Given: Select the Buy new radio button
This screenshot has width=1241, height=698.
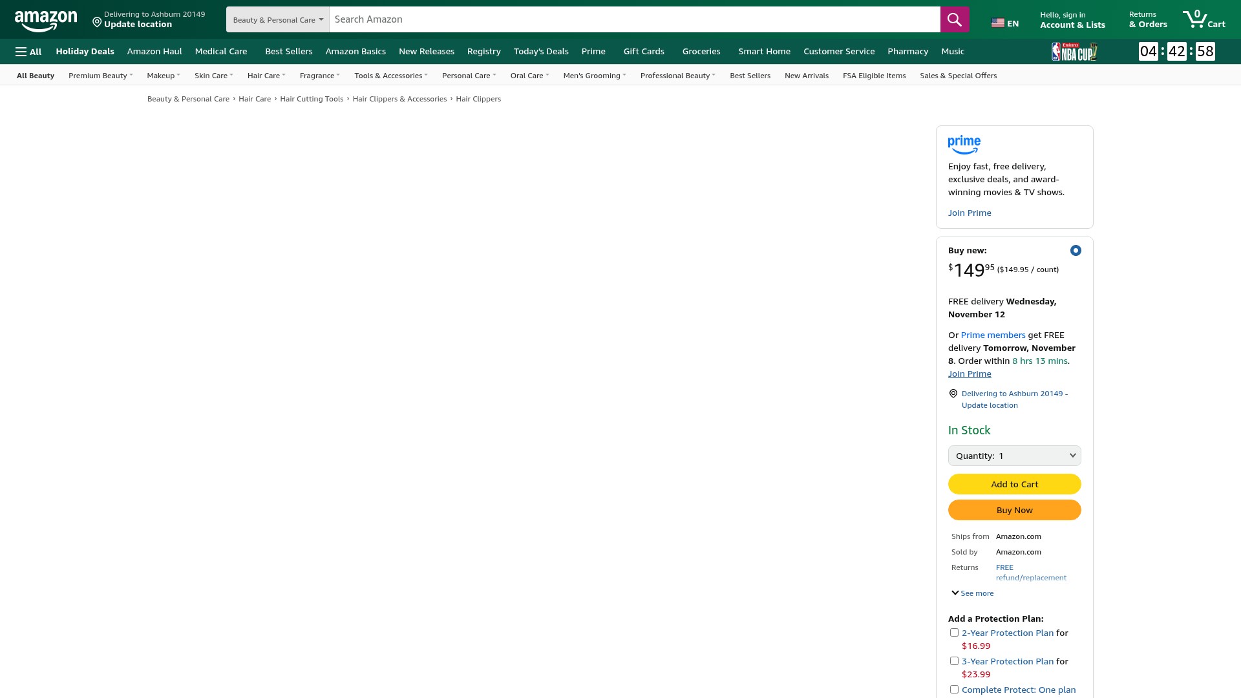Looking at the screenshot, I should 1076,251.
